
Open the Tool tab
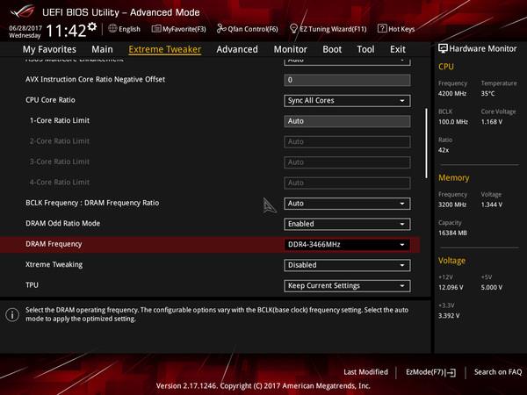click(x=365, y=49)
